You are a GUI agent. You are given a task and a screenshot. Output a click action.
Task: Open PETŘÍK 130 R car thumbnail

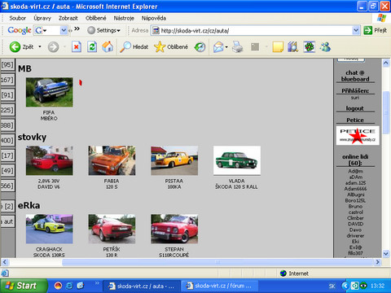[112, 229]
